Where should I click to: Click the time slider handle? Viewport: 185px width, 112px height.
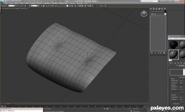pos(7,104)
